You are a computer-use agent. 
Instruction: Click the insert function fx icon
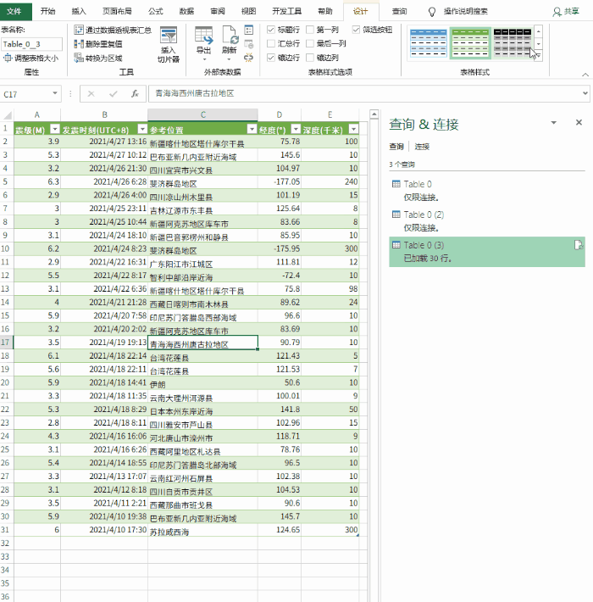[135, 93]
